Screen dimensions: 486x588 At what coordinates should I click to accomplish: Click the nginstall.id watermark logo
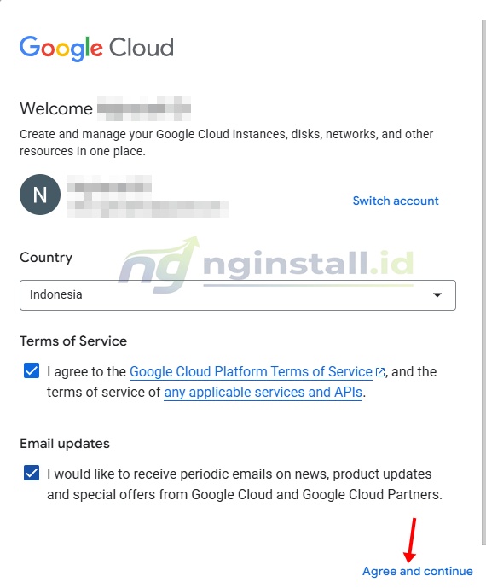(266, 265)
